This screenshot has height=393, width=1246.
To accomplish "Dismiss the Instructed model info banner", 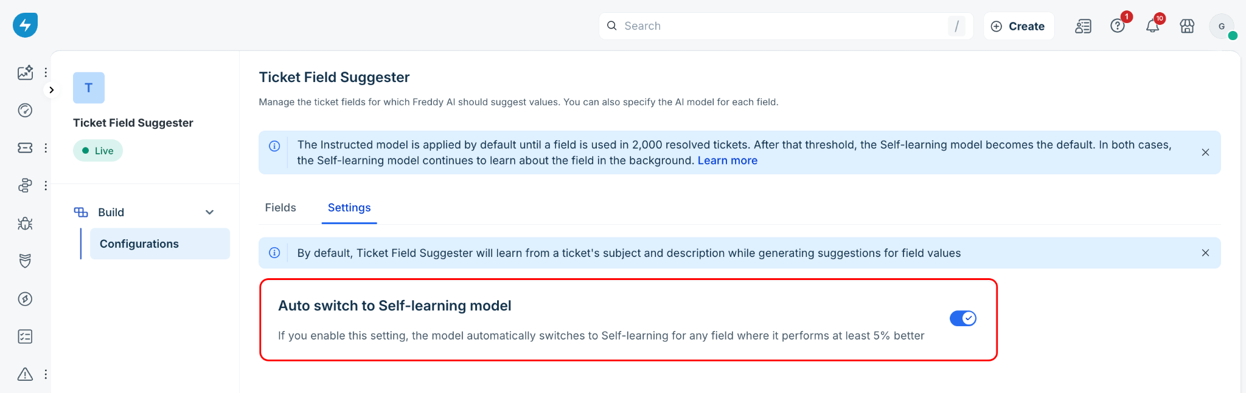I will click(x=1205, y=152).
